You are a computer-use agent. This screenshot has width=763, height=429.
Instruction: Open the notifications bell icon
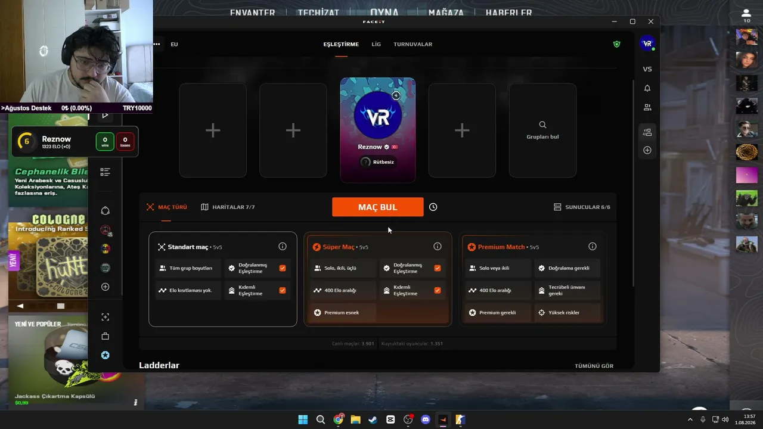[x=647, y=88]
